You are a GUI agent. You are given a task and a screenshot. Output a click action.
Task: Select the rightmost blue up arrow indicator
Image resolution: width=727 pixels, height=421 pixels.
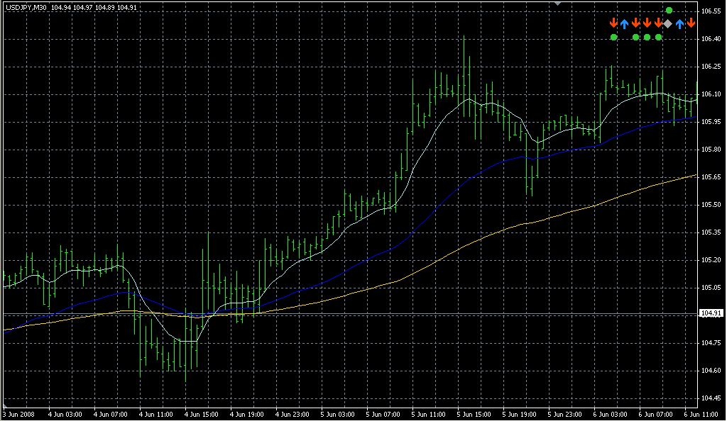coord(679,24)
